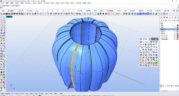179x96 pixels.
Task: Toggle lock icon of 图层 03 layer
Action: click(176, 33)
